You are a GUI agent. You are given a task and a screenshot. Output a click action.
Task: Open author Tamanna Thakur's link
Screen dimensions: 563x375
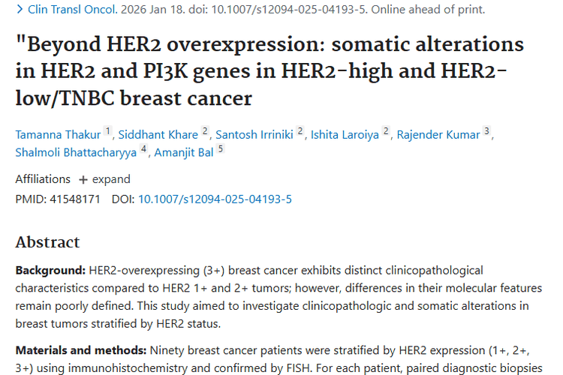coord(59,135)
